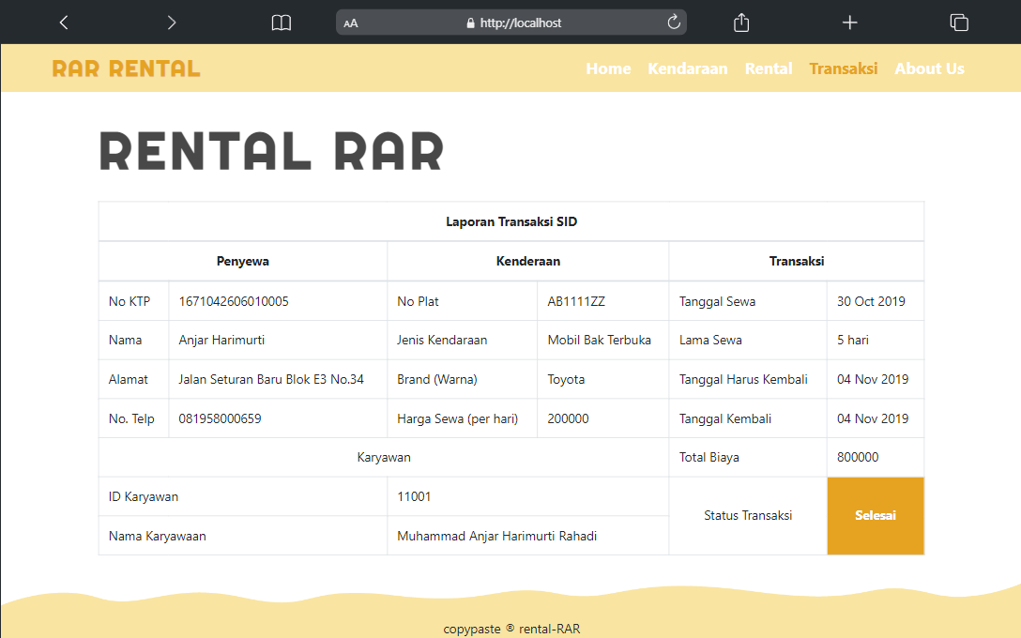Go forward with the browser forward arrow
Viewport: 1021px width, 638px height.
171,23
